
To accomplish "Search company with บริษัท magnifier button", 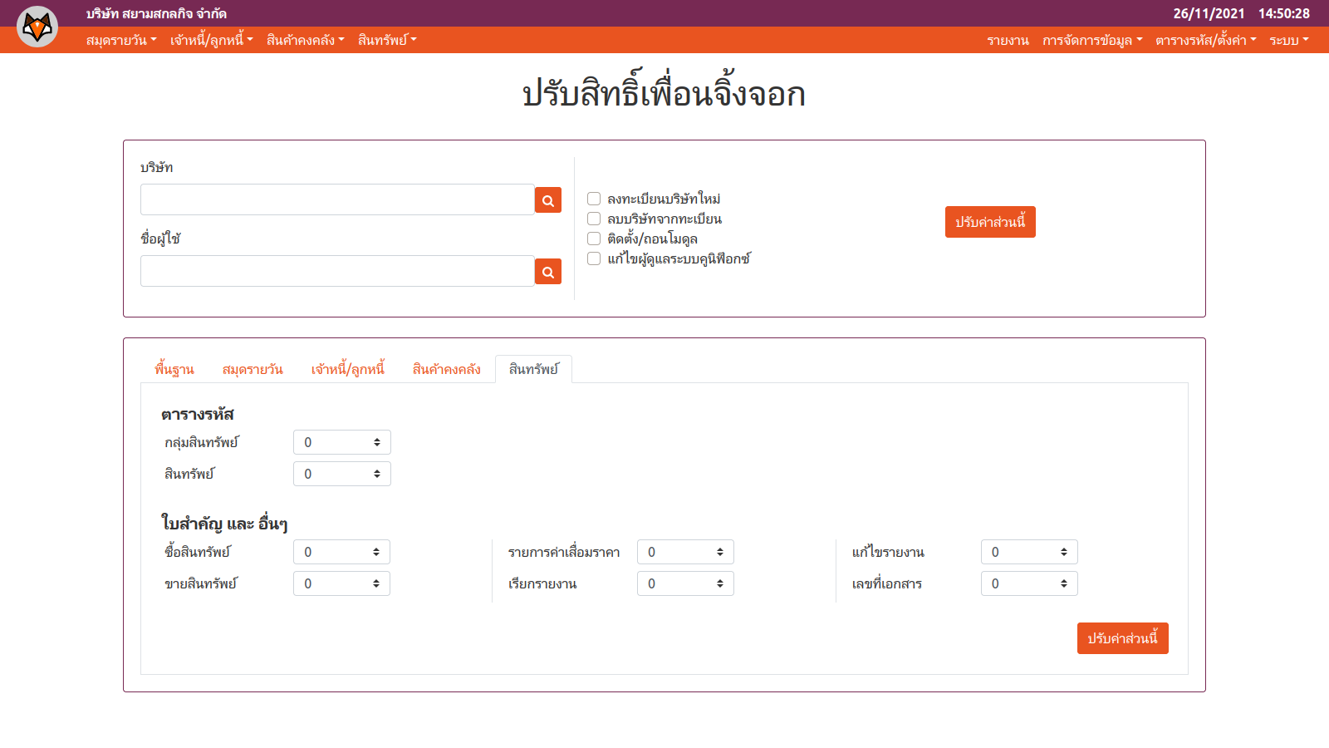I will pyautogui.click(x=548, y=200).
